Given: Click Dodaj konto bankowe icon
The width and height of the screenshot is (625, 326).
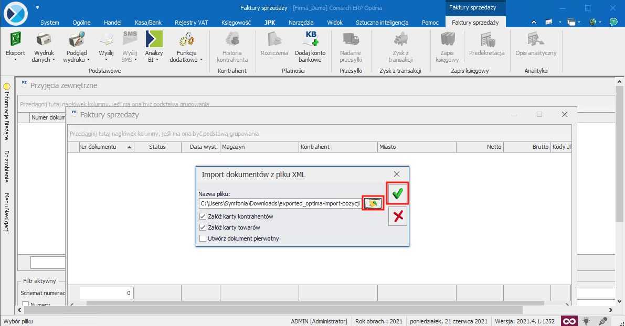Looking at the screenshot, I should 310,40.
